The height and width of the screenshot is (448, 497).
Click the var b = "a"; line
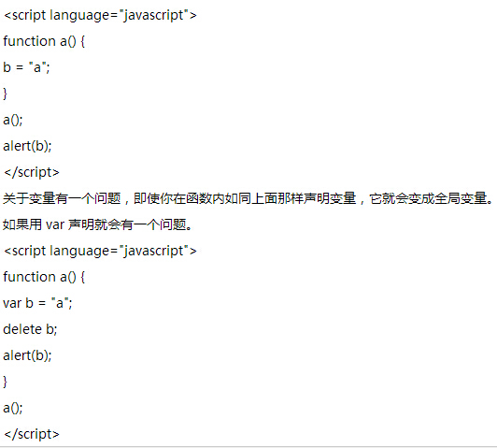point(37,303)
